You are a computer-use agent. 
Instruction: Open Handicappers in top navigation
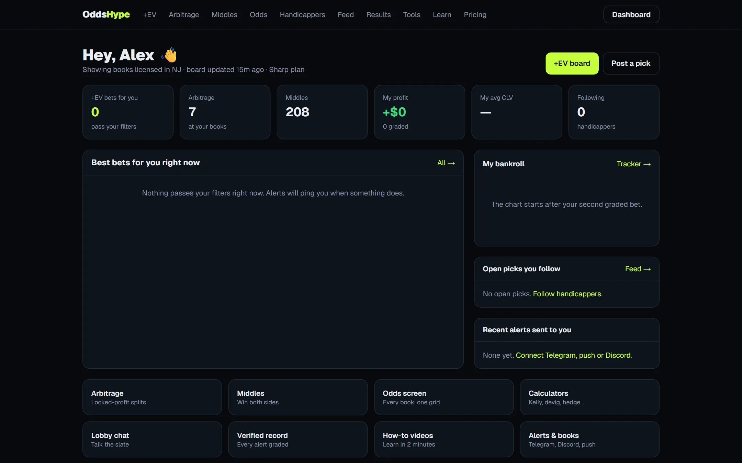click(302, 15)
